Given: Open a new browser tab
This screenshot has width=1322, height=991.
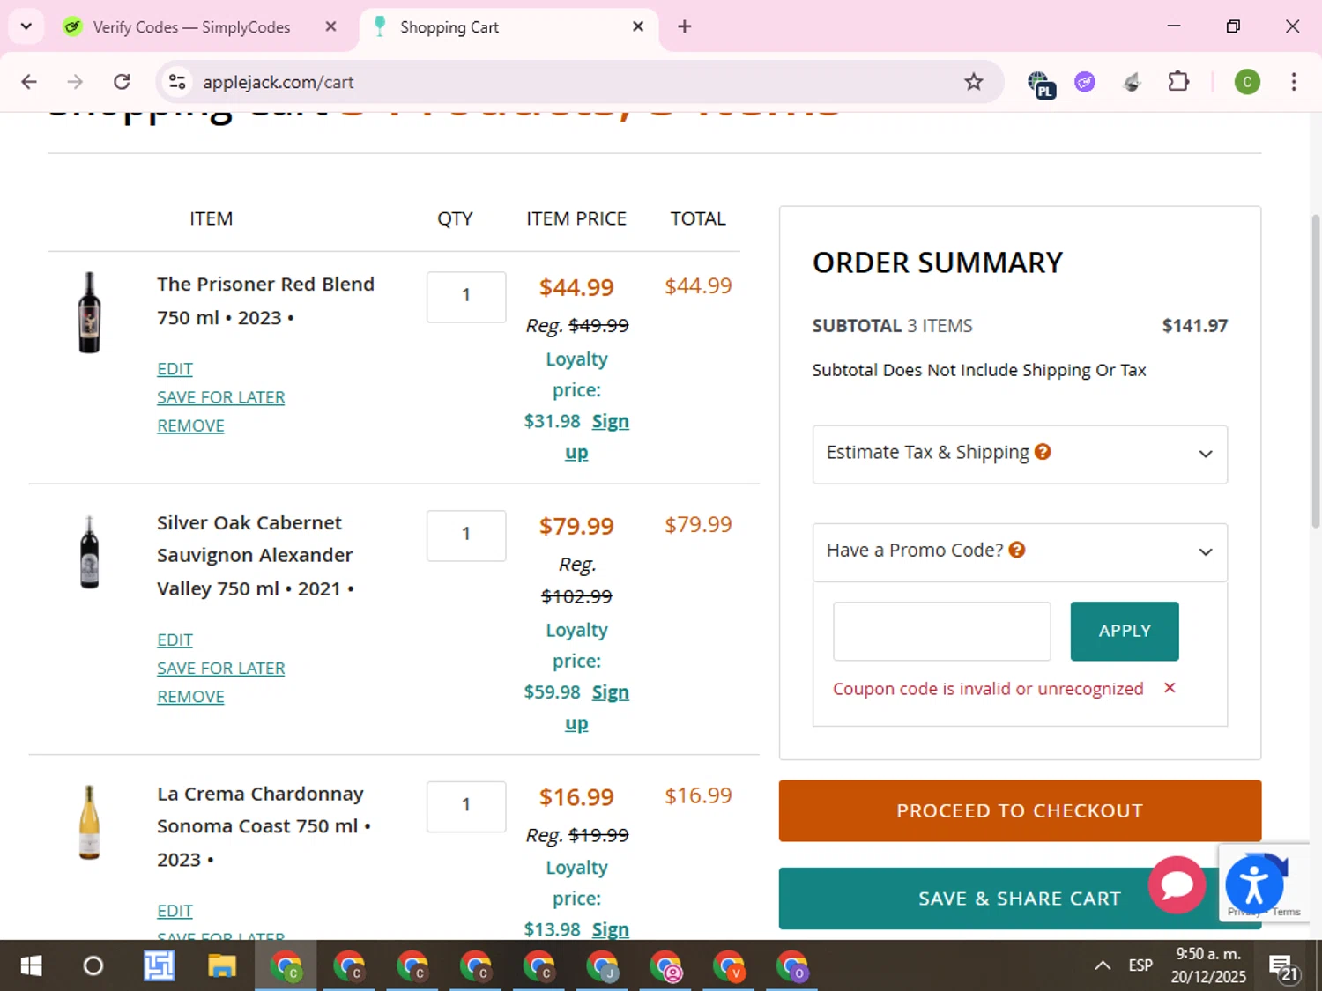Looking at the screenshot, I should (x=685, y=26).
